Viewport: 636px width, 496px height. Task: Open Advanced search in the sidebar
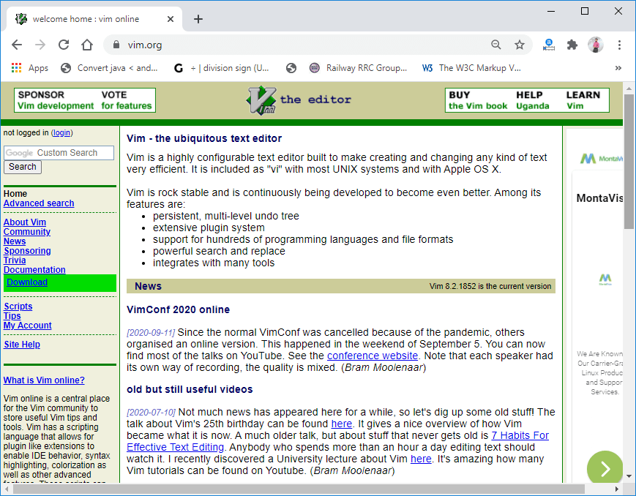click(39, 203)
